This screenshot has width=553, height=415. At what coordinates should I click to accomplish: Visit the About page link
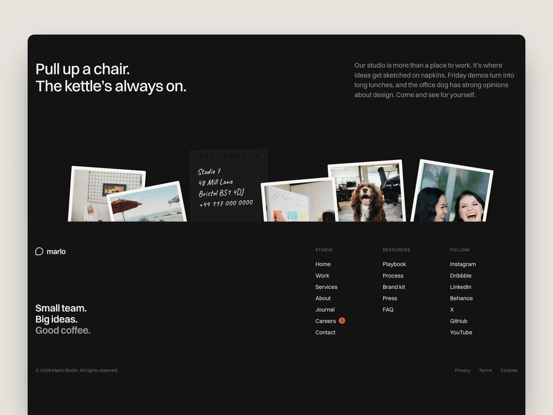coord(323,298)
